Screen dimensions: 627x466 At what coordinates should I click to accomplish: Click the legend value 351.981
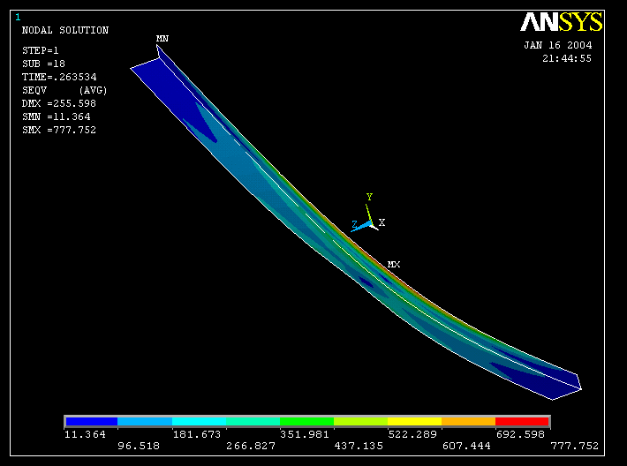[305, 434]
